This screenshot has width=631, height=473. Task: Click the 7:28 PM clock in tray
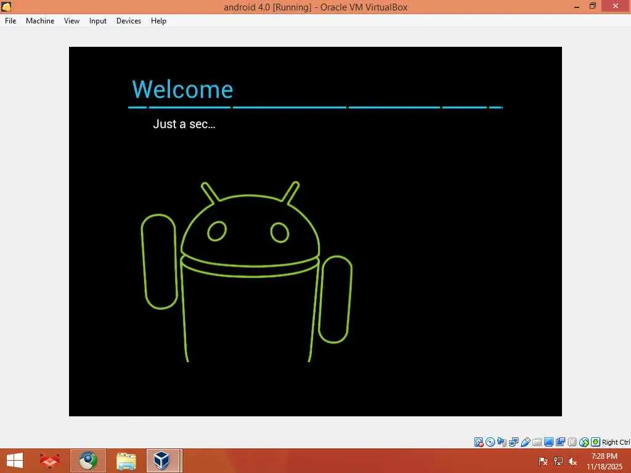click(x=604, y=456)
